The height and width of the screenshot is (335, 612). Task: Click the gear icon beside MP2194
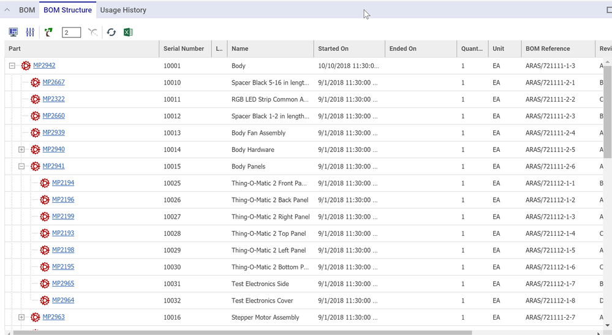[x=45, y=183]
